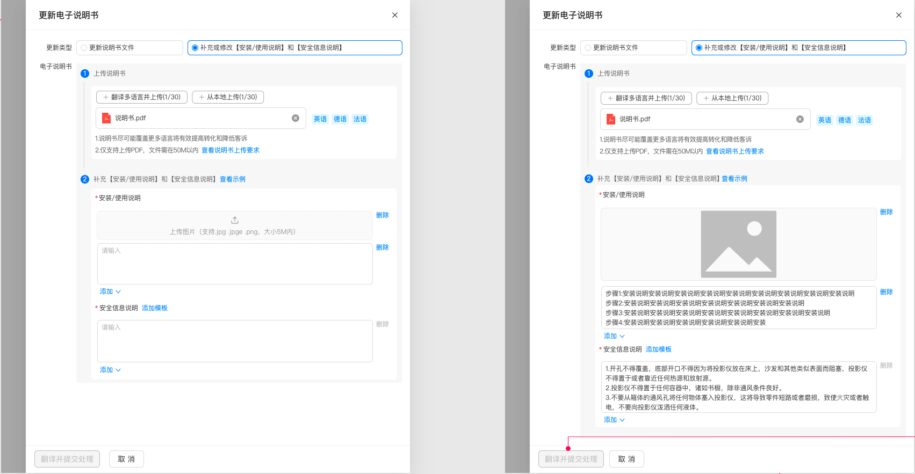This screenshot has width=915, height=474.
Task: Click 添加模板 link in left dialog
Action: pyautogui.click(x=155, y=308)
